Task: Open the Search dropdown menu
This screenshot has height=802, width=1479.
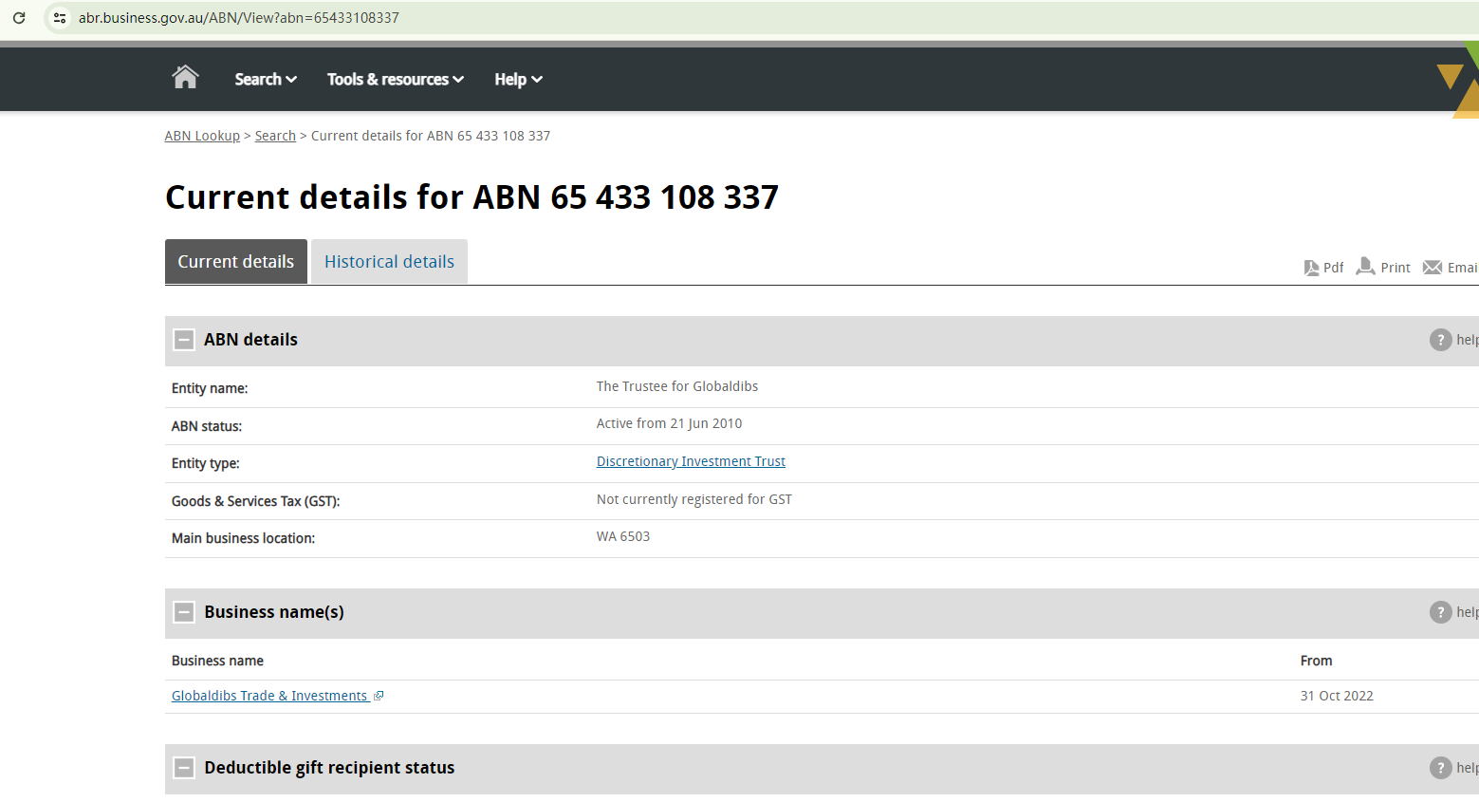Action: [266, 80]
